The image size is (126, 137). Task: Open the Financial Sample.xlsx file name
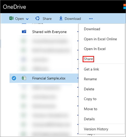(49, 78)
